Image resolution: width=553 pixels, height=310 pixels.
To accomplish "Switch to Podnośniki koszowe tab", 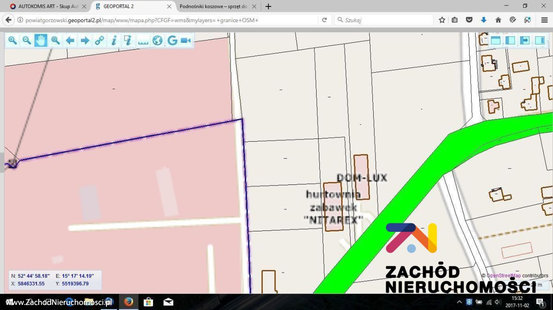I will 214,6.
